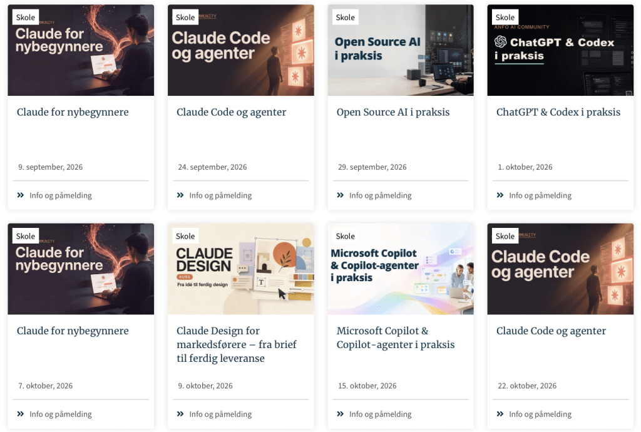Open Info og påmelding for Open Source AI i praksis
The width and height of the screenshot is (641, 432).
(380, 195)
